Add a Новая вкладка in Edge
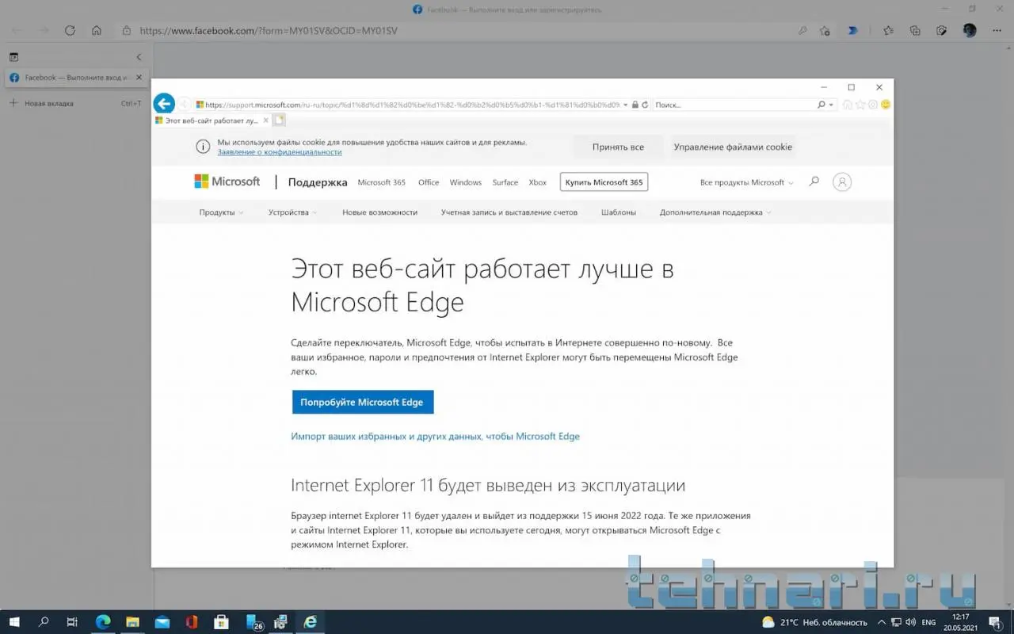This screenshot has height=634, width=1014. click(76, 103)
